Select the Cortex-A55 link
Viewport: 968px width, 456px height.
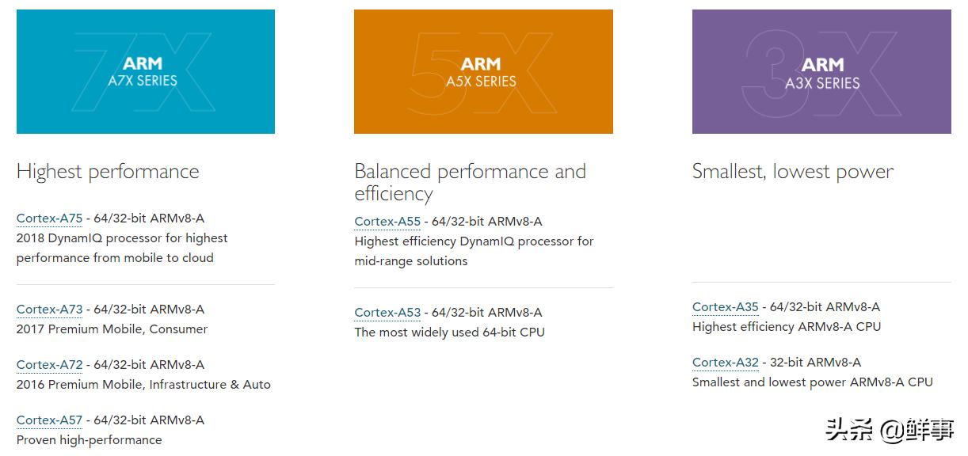[387, 222]
